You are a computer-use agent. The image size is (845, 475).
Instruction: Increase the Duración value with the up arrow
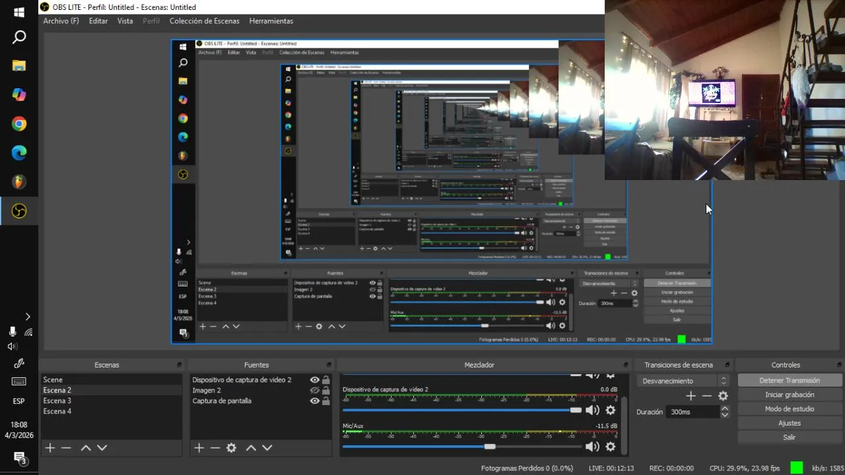tap(725, 408)
